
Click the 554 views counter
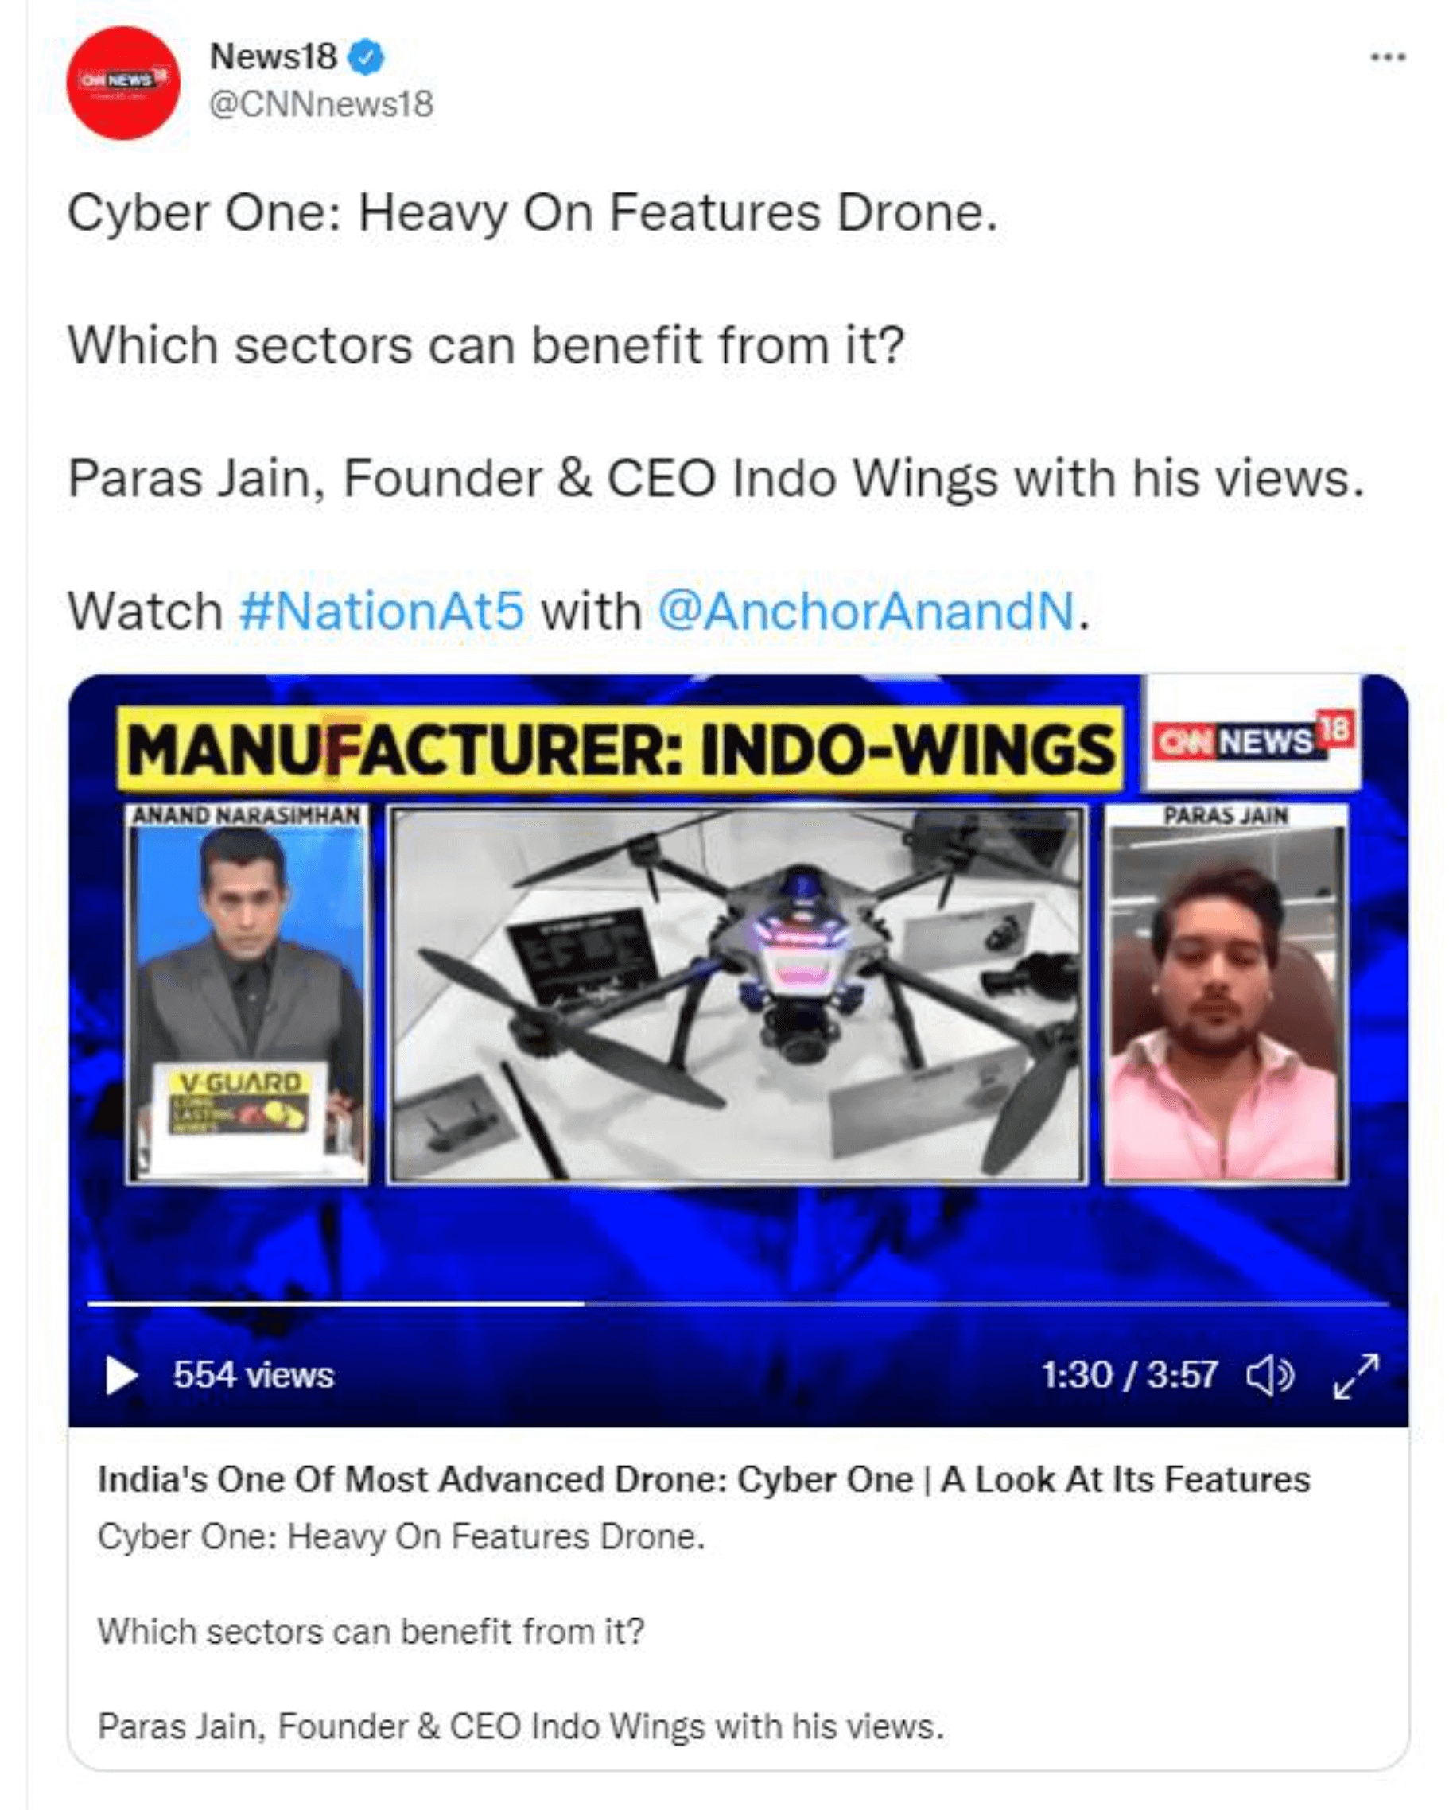pyautogui.click(x=254, y=1375)
